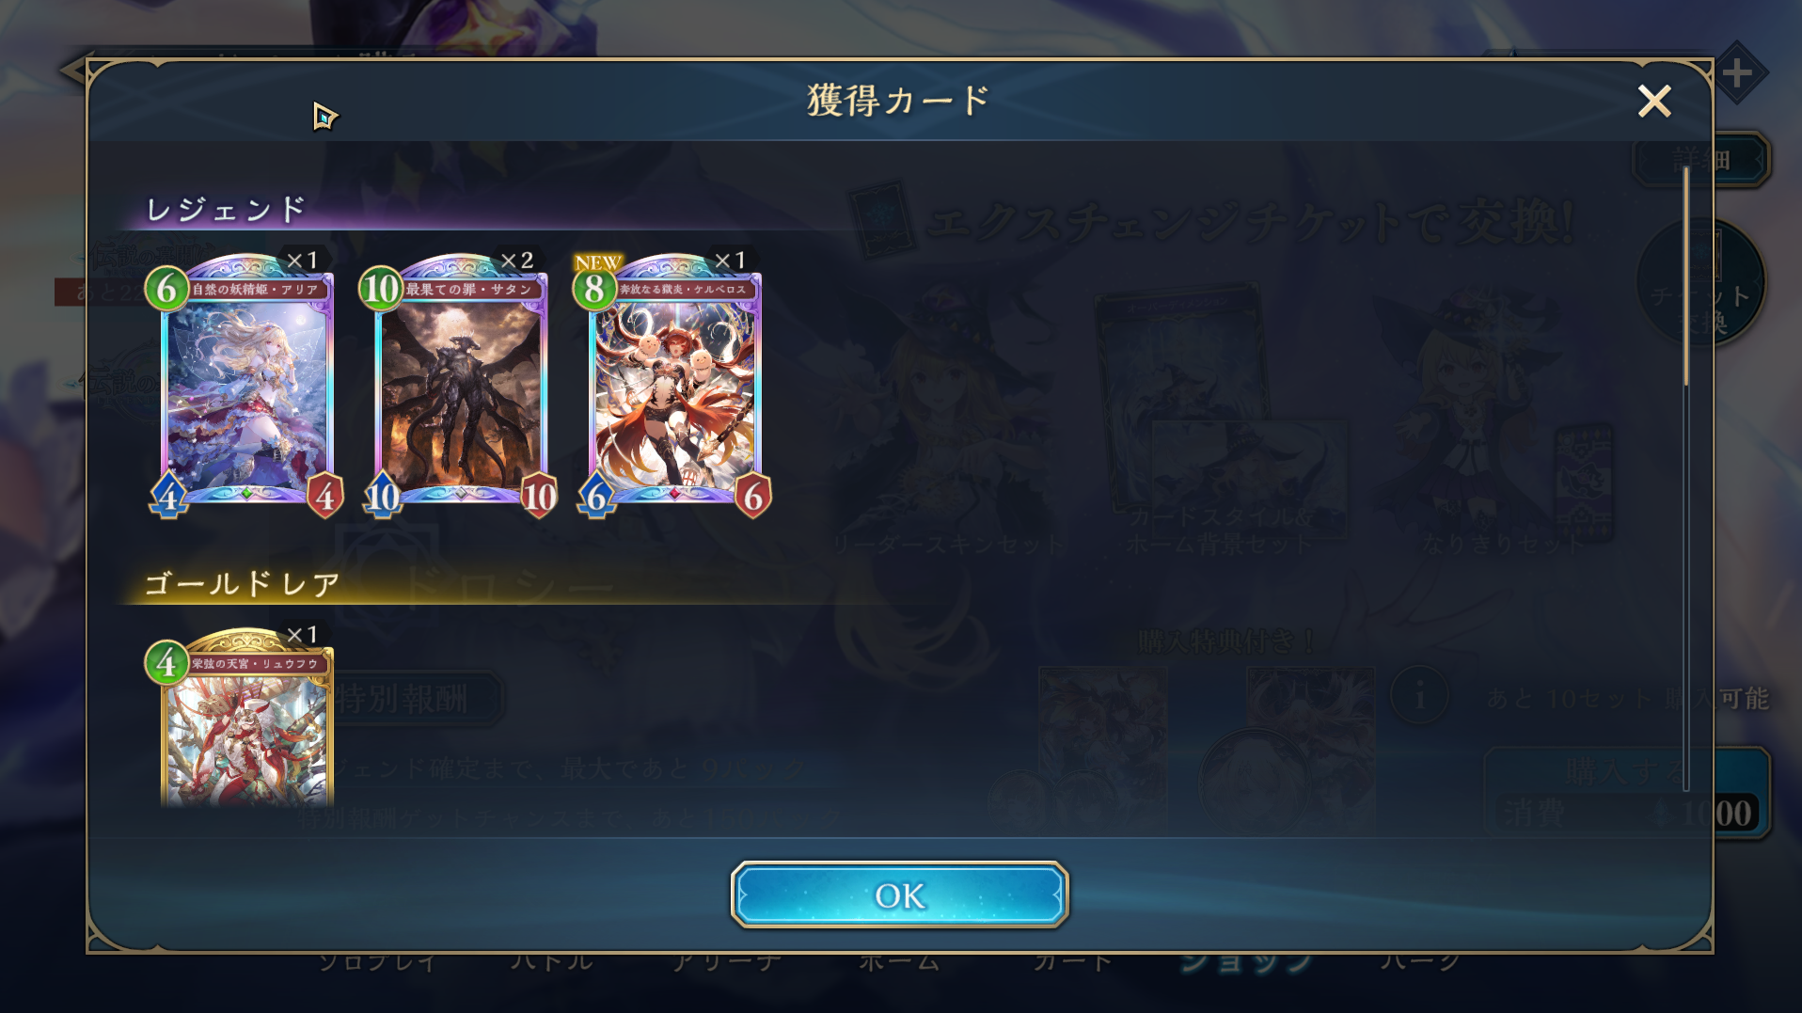Viewport: 1802px width, 1013px height.
Task: Click the OK button
Action: point(899,894)
